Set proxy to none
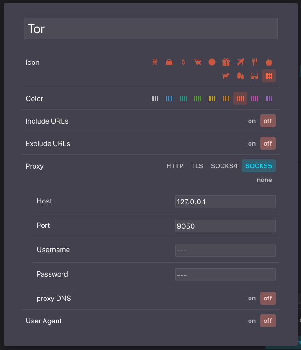 (x=264, y=180)
